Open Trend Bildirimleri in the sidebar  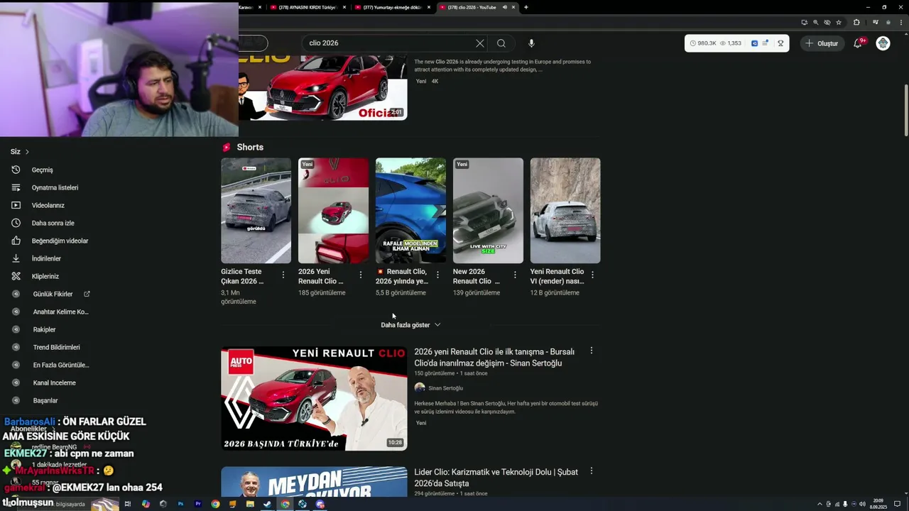[x=56, y=347]
